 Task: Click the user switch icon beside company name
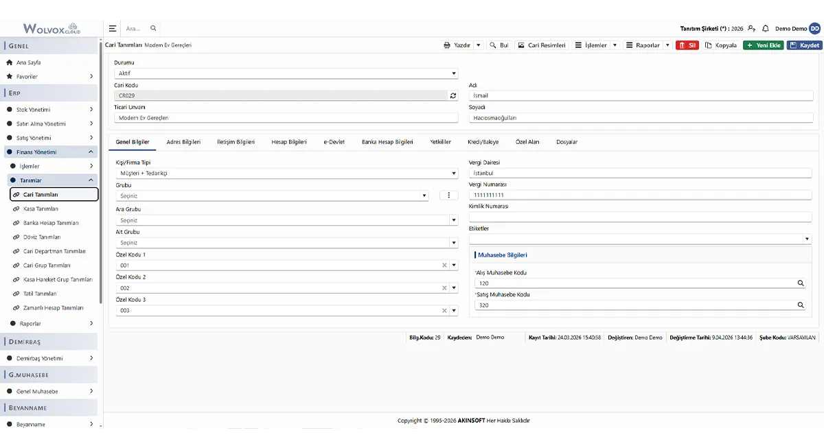tap(752, 29)
